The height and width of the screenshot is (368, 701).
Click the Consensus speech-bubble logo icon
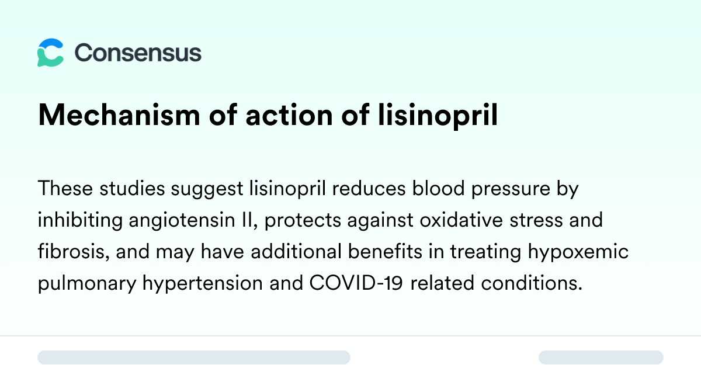pyautogui.click(x=50, y=53)
